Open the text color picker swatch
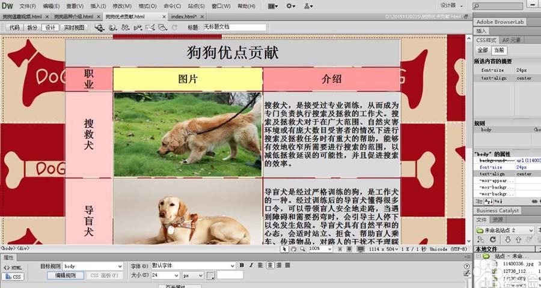 tap(211, 275)
